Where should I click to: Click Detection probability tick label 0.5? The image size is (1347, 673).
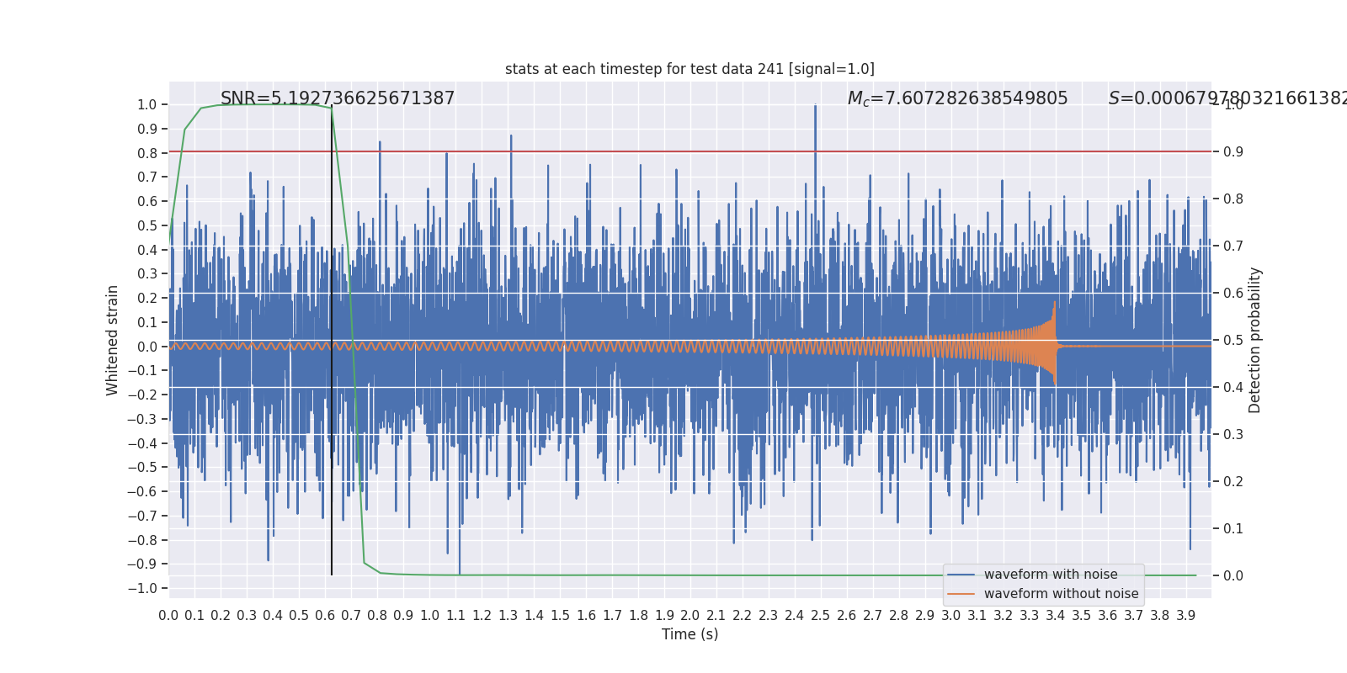pyautogui.click(x=1233, y=341)
